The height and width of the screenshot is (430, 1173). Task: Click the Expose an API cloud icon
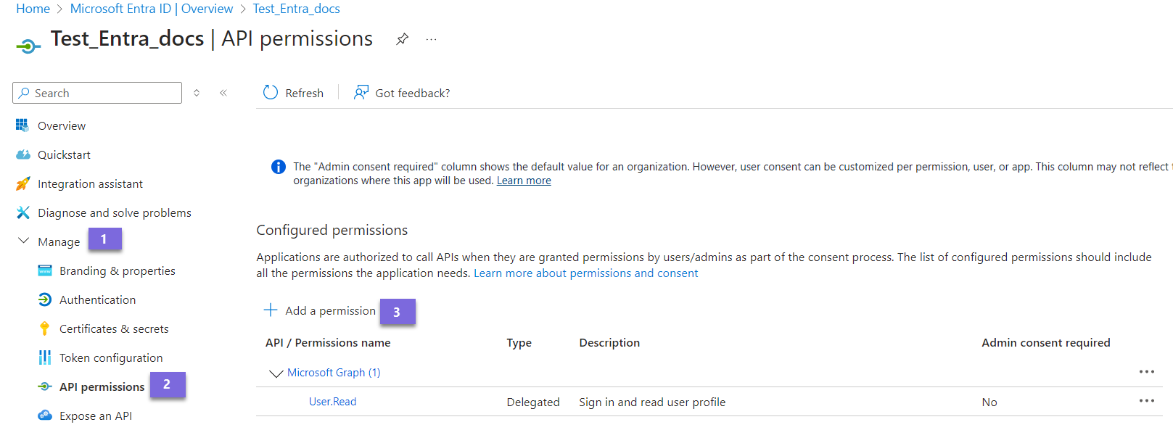(45, 415)
